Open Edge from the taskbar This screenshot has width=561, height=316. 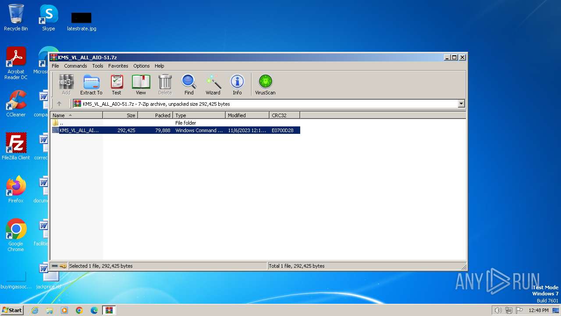click(94, 310)
